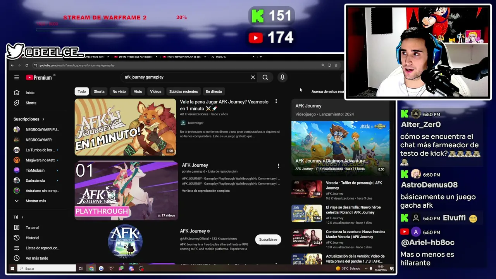Switch to the 'Inicio / X' browser tab
Image resolution: width=496 pixels, height=279 pixels.
click(232, 57)
